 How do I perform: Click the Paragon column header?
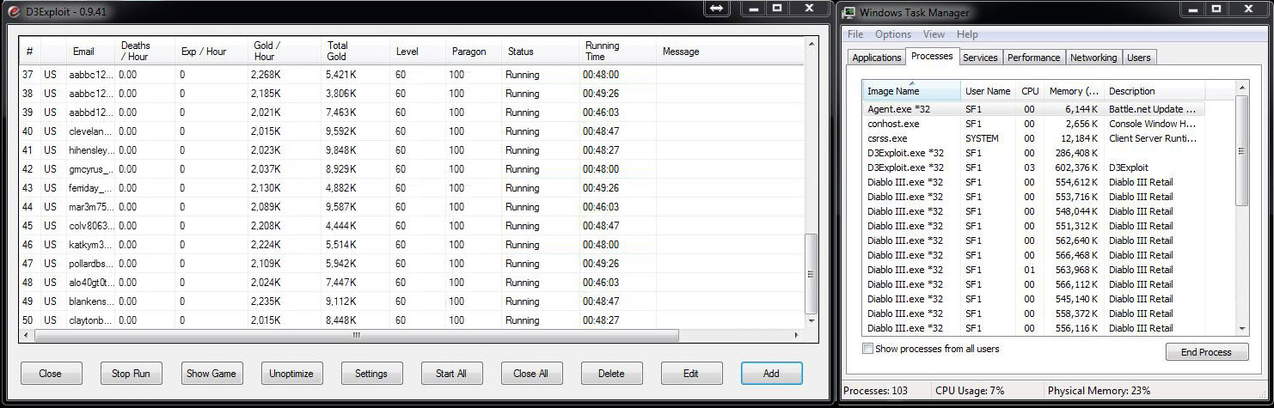pos(473,52)
